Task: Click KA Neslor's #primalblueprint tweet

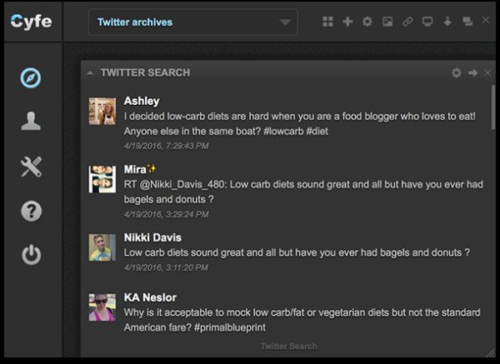Action: pyautogui.click(x=302, y=320)
